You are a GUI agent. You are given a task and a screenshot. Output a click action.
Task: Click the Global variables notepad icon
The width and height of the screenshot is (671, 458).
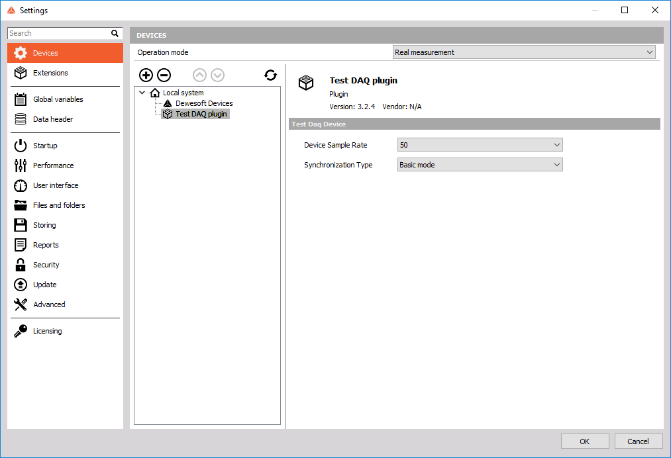pos(20,99)
